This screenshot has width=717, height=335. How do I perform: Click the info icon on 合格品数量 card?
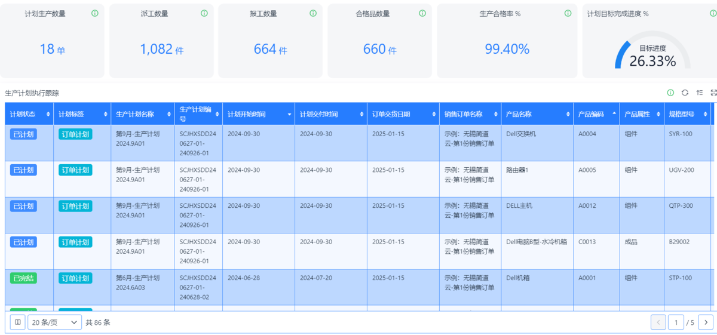coord(422,13)
